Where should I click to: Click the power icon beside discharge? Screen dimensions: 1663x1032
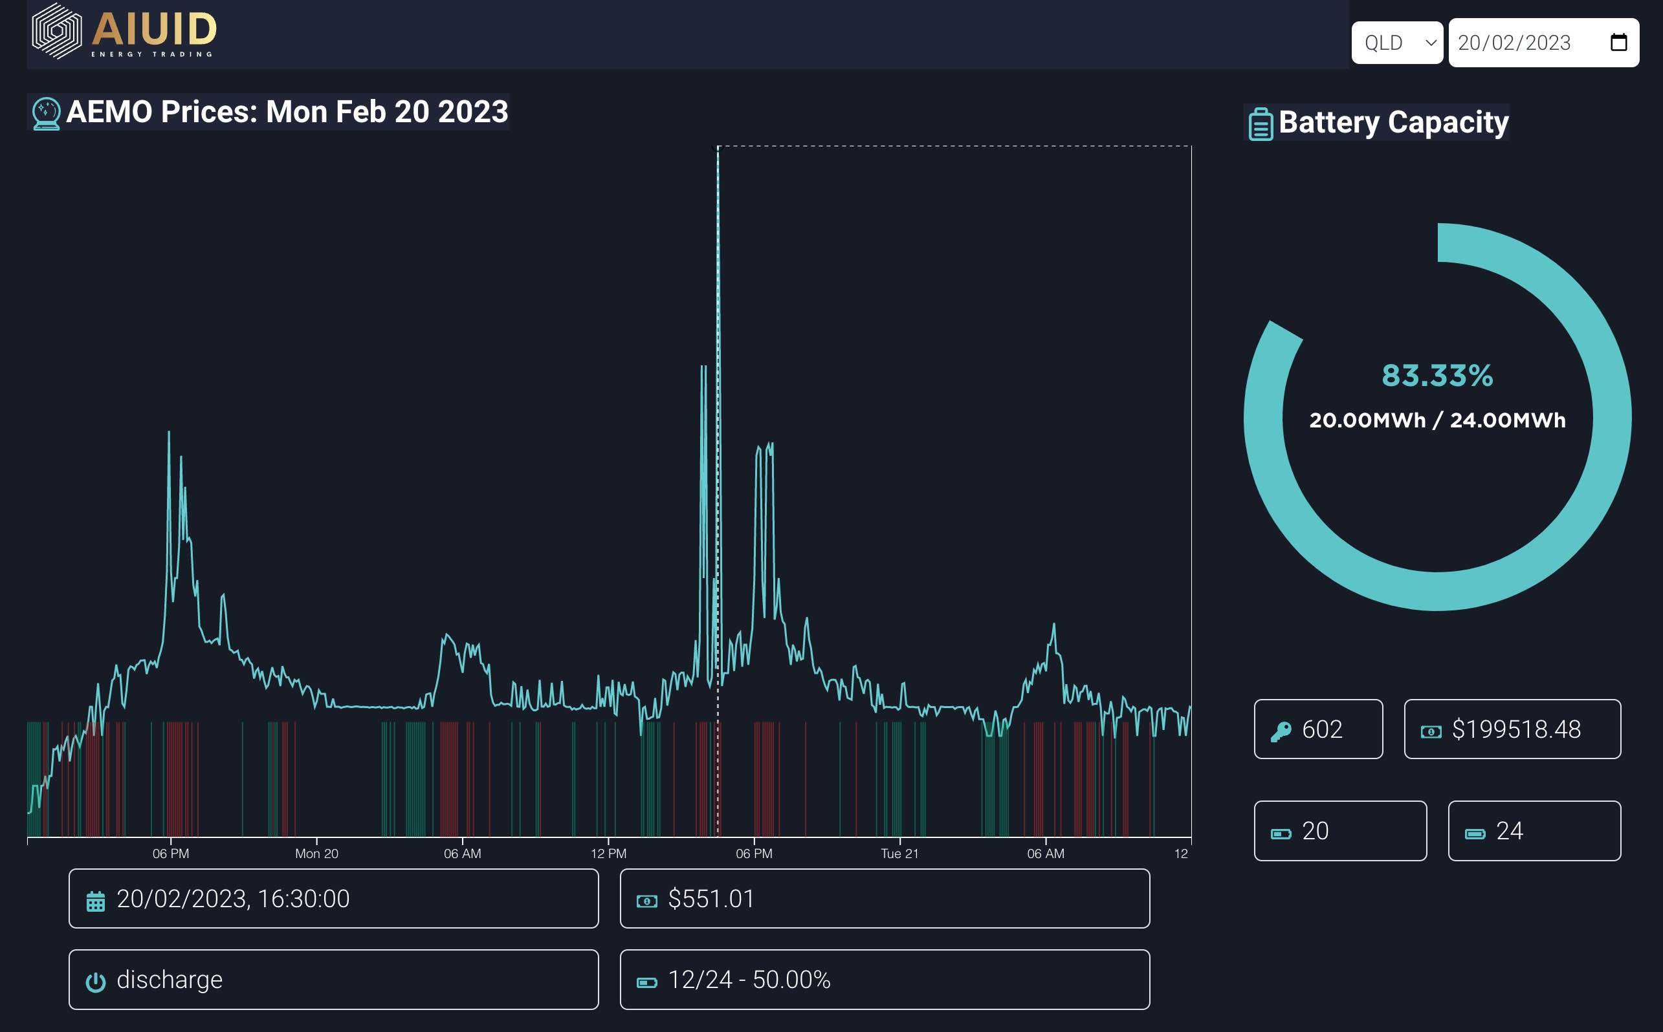point(96,982)
